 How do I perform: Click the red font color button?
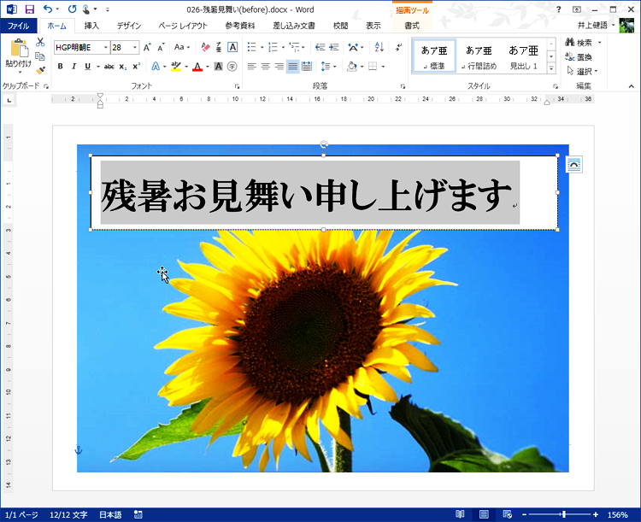[197, 67]
